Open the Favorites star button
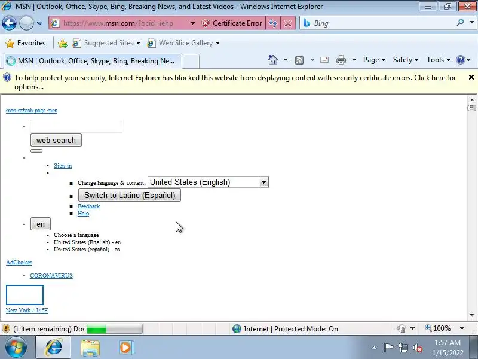The height and width of the screenshot is (359, 478). click(26, 43)
